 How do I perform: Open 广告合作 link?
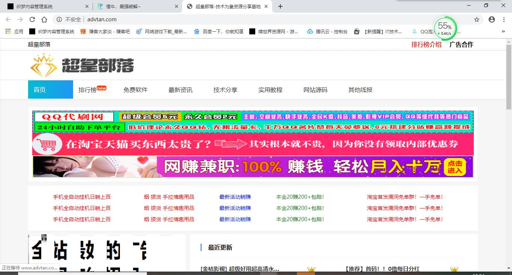tap(461, 44)
